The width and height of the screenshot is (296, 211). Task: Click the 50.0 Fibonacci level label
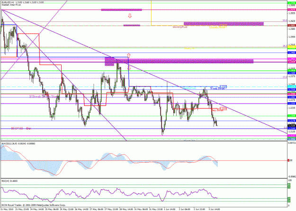tap(285, 20)
